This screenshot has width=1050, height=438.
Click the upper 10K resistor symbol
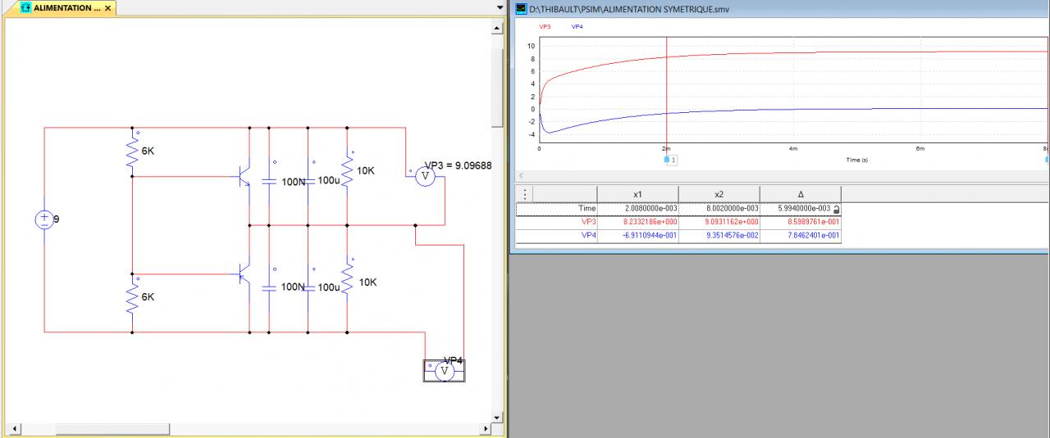347,171
